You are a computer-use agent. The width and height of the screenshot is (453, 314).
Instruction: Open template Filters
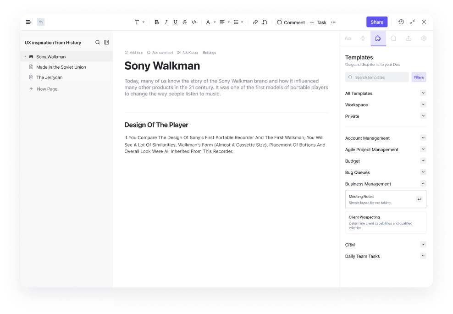[419, 77]
